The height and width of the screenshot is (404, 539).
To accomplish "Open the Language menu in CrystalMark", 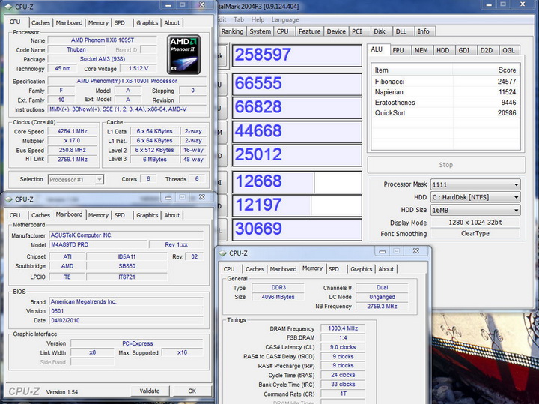I will tap(285, 19).
